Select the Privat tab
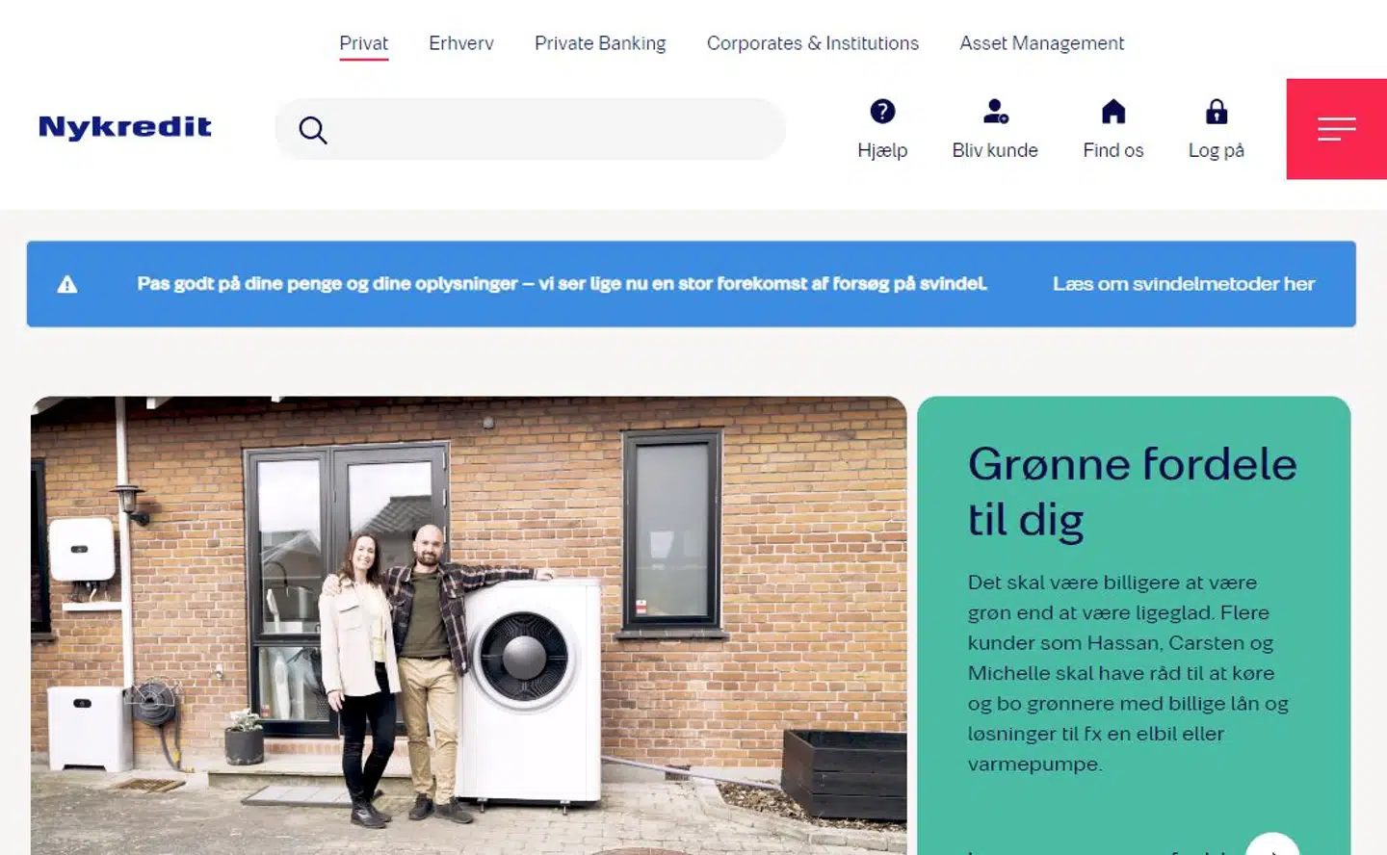 point(363,43)
